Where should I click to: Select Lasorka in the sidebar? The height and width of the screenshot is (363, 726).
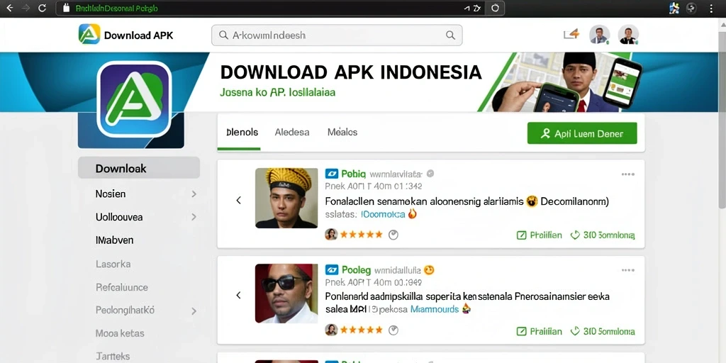tap(113, 264)
